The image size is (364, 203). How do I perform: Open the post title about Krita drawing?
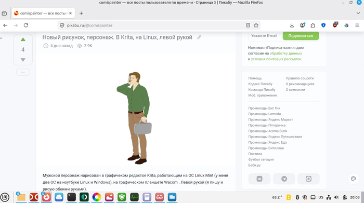117,37
